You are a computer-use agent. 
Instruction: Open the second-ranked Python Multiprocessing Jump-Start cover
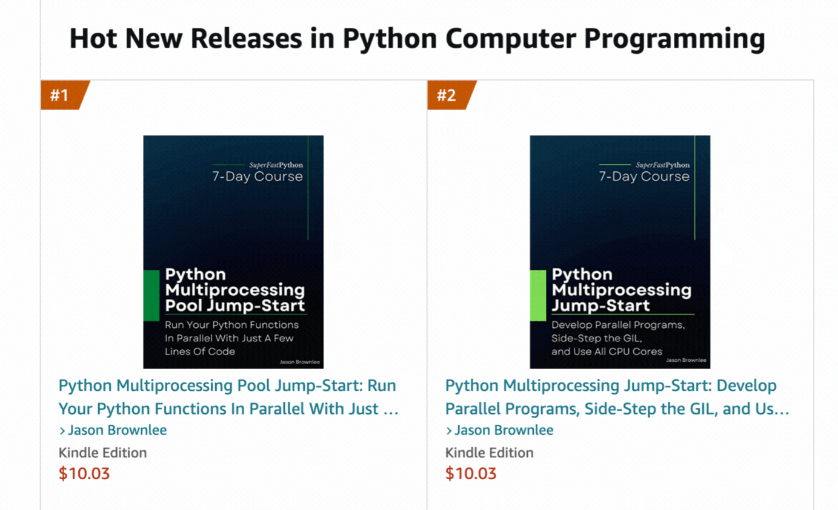(620, 252)
